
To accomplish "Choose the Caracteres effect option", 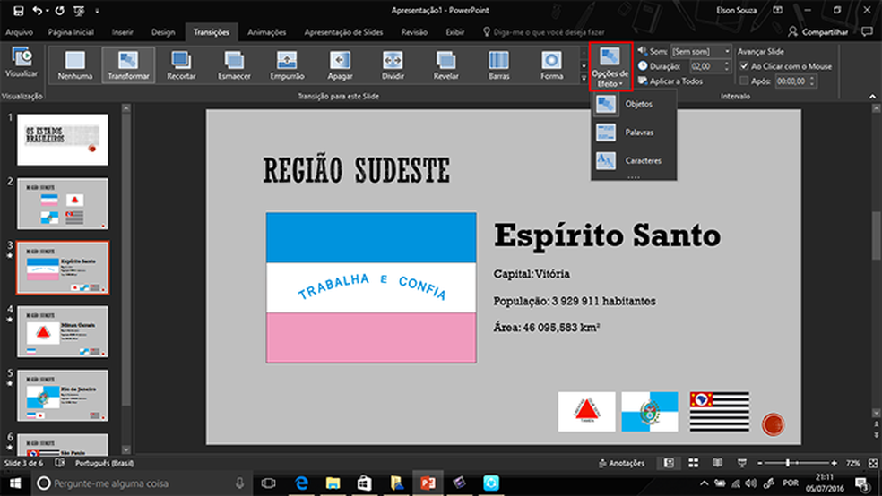I will click(x=634, y=160).
